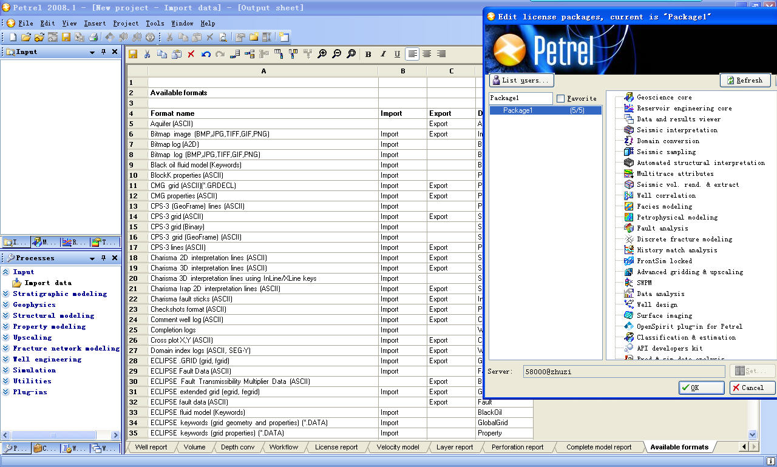Select left text alignment icon

coord(413,54)
